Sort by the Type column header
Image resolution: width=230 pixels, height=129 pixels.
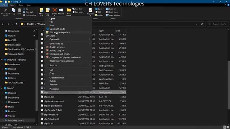coord(106,30)
